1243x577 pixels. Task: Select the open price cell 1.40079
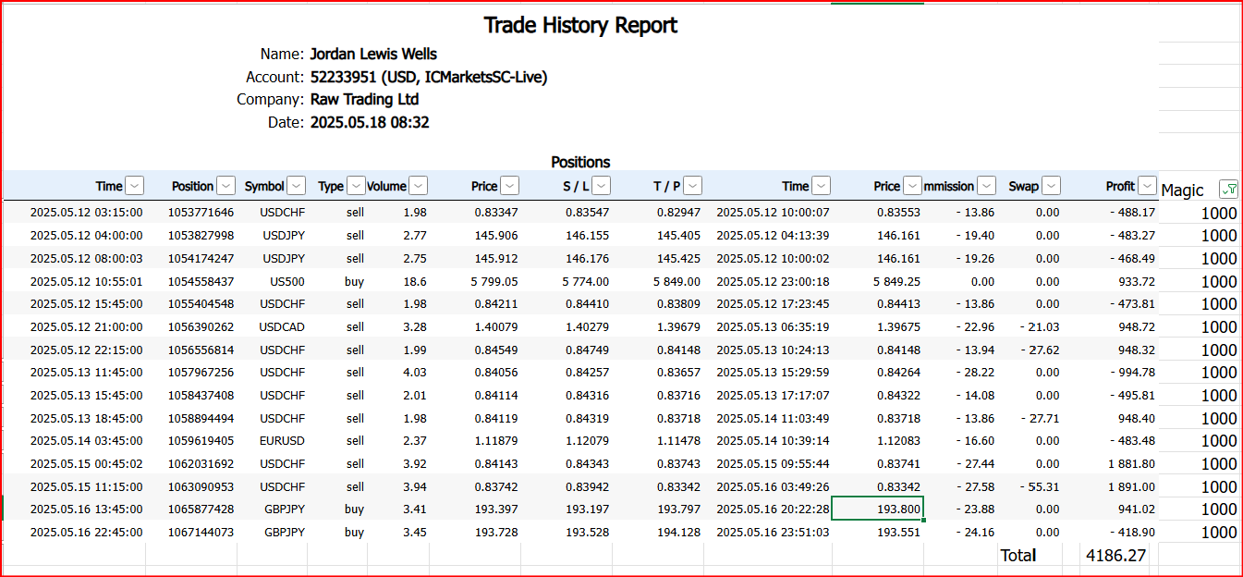498,326
